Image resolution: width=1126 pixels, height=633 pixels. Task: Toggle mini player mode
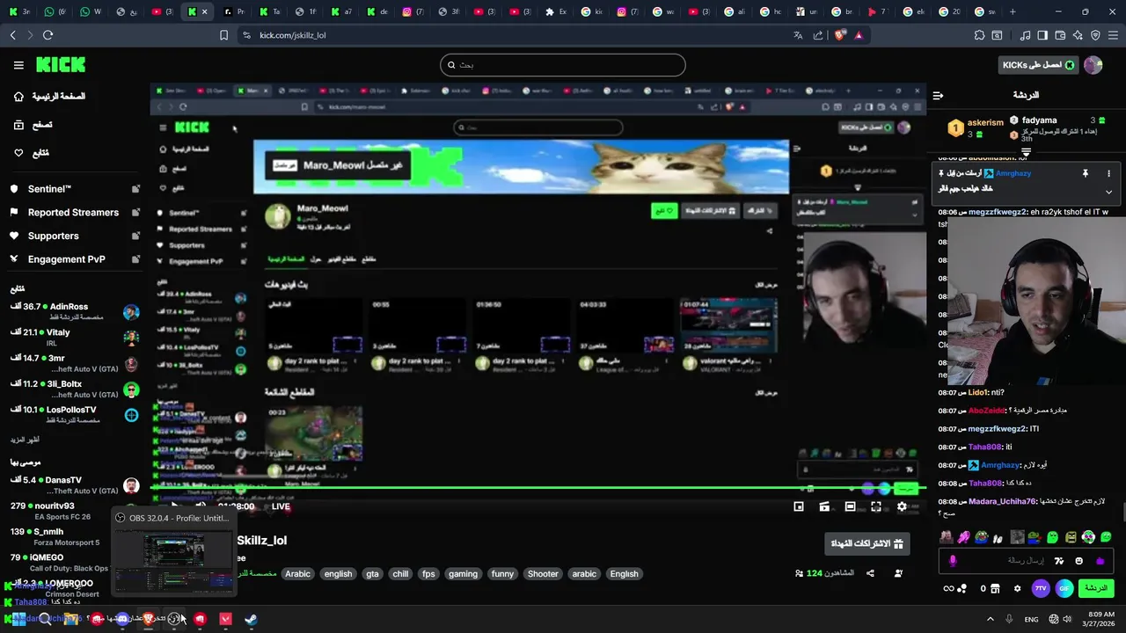click(799, 506)
